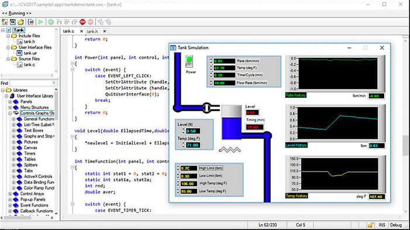Toggle the green Power switch
The width and height of the screenshot is (410, 230).
coord(189,61)
